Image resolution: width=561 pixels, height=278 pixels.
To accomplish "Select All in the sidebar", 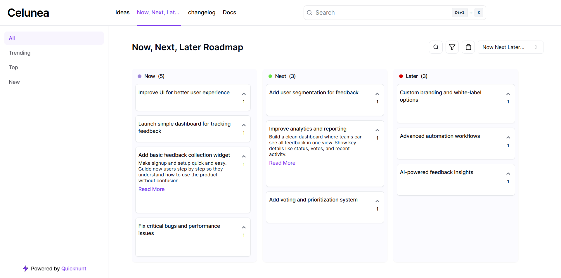I will pyautogui.click(x=54, y=38).
